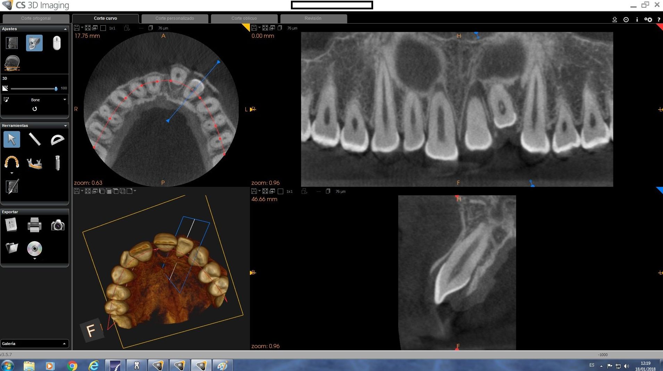This screenshot has width=663, height=371.
Task: Adjust the 3D opacity slider handle
Action: point(56,89)
